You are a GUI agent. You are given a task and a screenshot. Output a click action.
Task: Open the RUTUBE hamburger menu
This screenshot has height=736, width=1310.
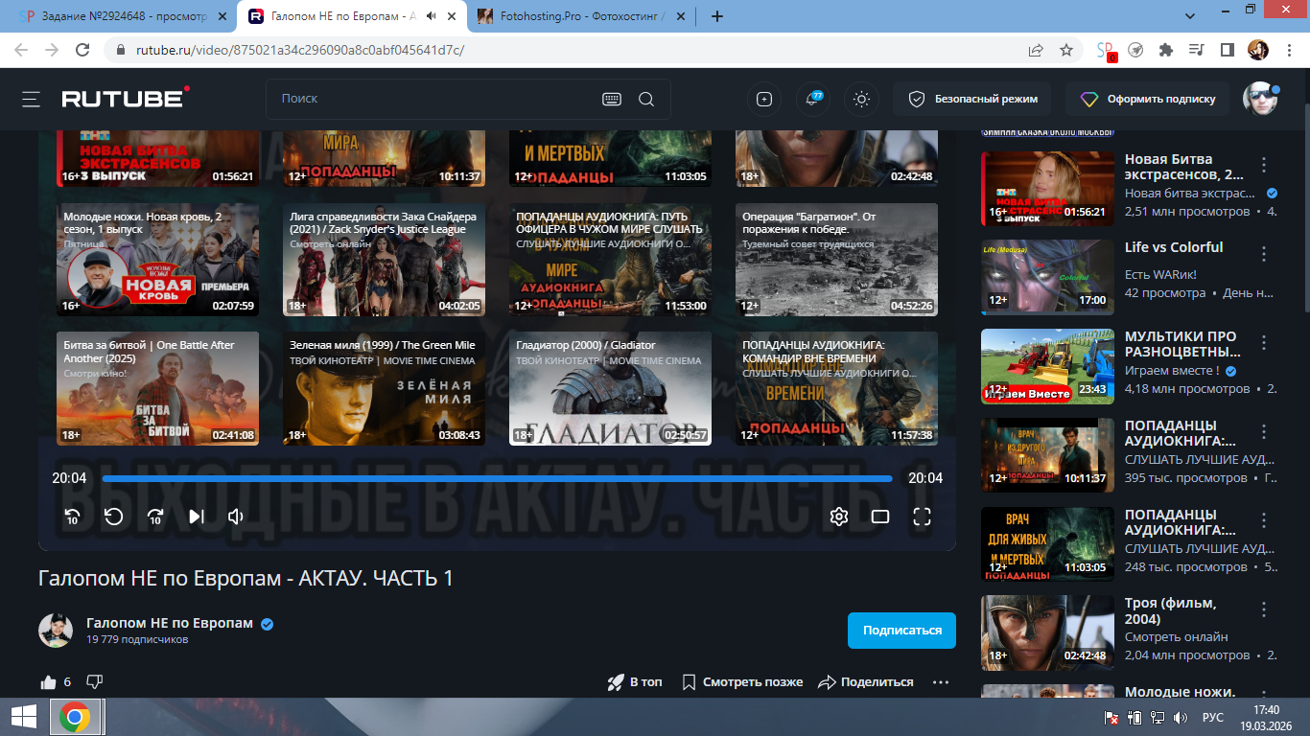coord(32,99)
